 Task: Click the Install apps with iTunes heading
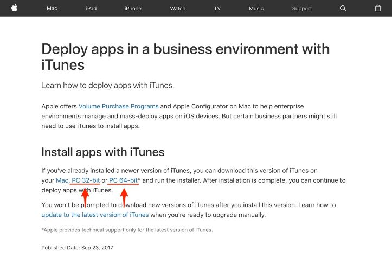pos(103,152)
